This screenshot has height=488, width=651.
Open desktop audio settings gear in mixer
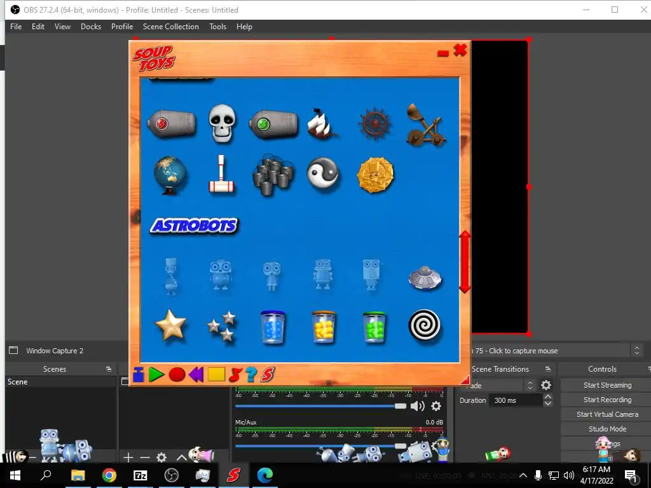pyautogui.click(x=436, y=406)
